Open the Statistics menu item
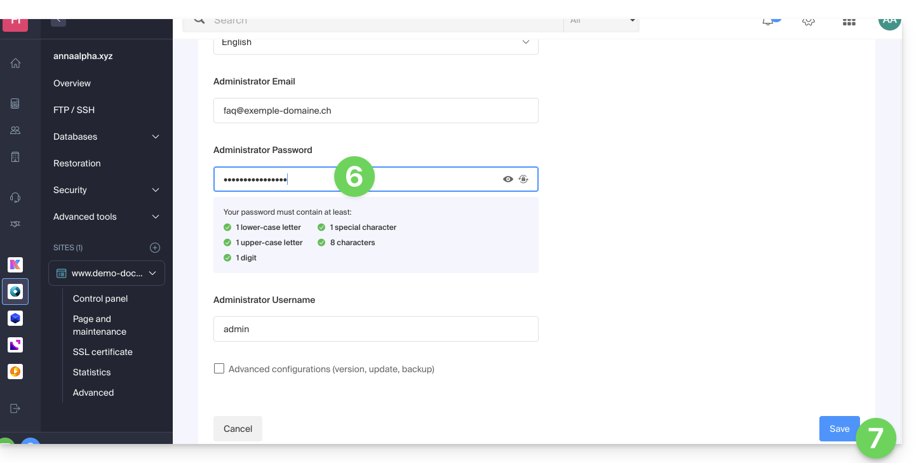The image size is (921, 463). pos(91,372)
